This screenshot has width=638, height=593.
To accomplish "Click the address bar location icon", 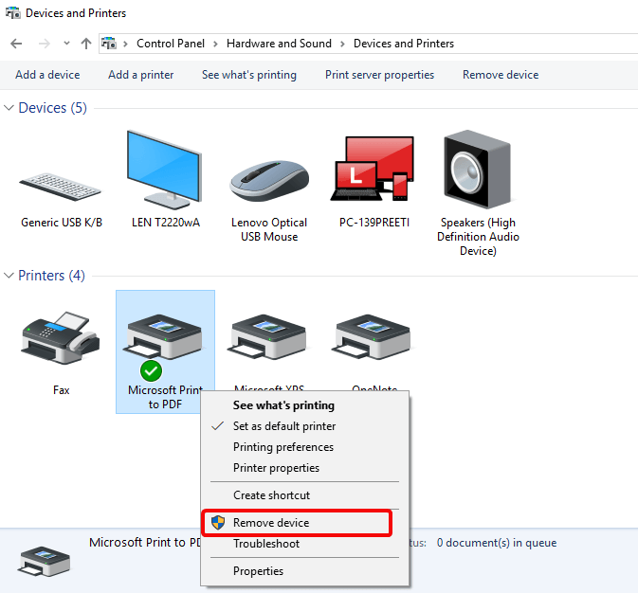I will 109,44.
